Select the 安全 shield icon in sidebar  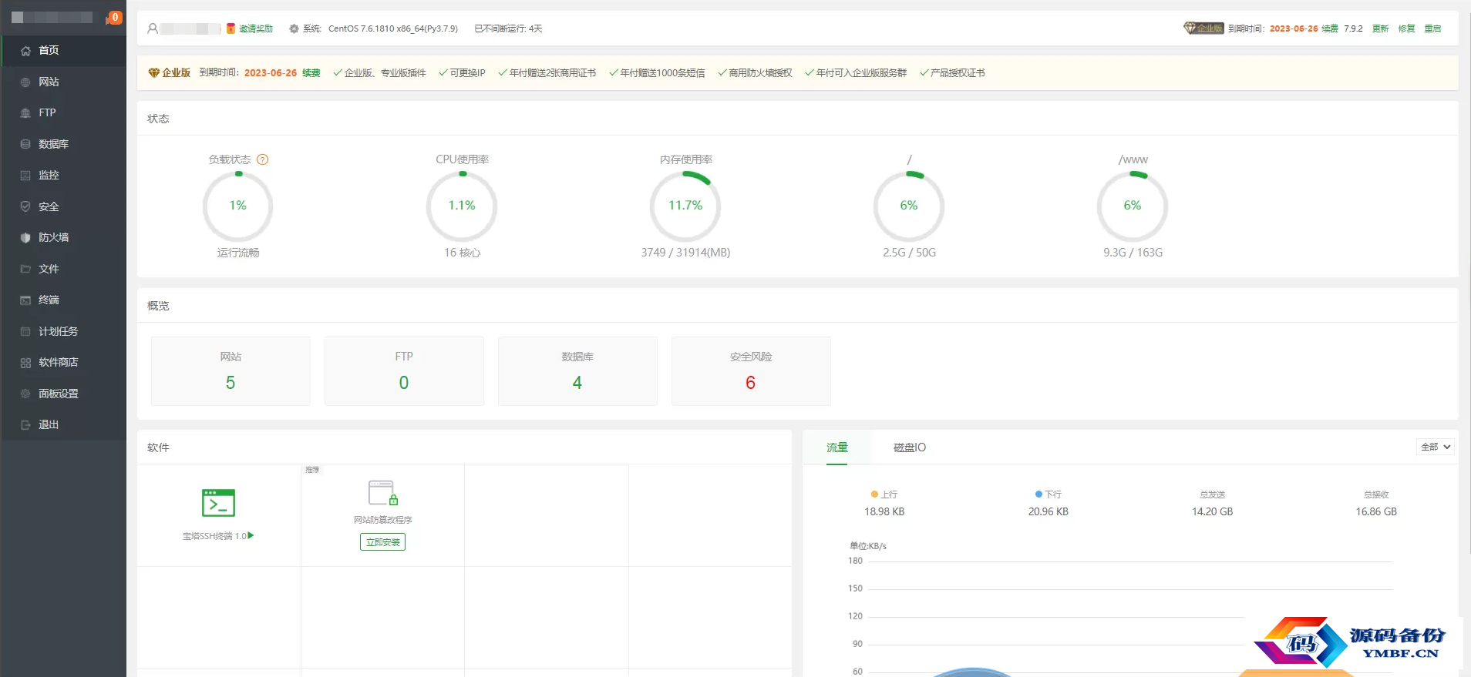coord(25,206)
